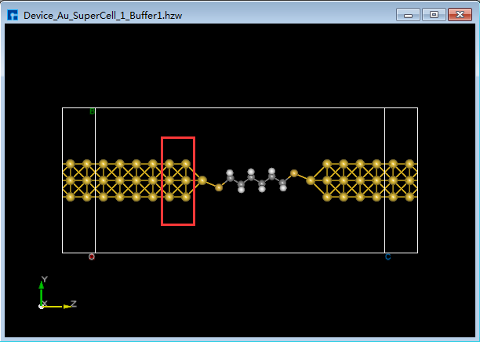Click the application icon in title bar
Viewport: 480px width, 342px height.
(x=13, y=14)
